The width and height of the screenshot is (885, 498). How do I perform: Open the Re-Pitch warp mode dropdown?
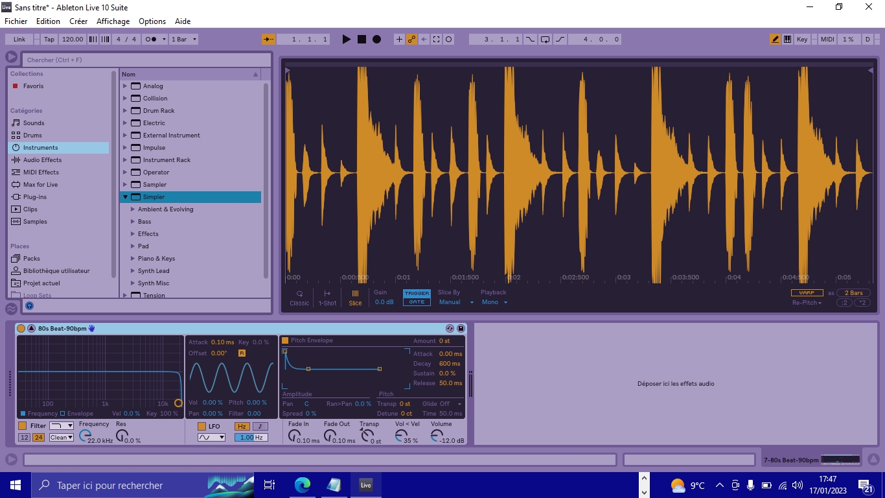[807, 303]
